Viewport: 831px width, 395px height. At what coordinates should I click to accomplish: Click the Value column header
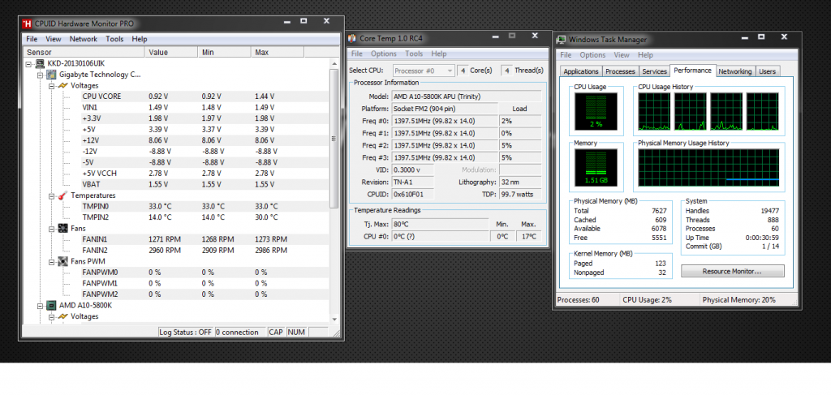pos(157,52)
